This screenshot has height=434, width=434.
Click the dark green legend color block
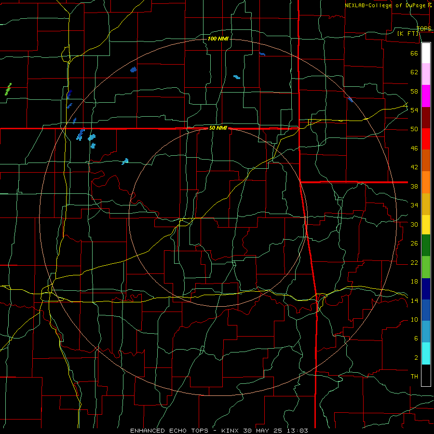426,245
